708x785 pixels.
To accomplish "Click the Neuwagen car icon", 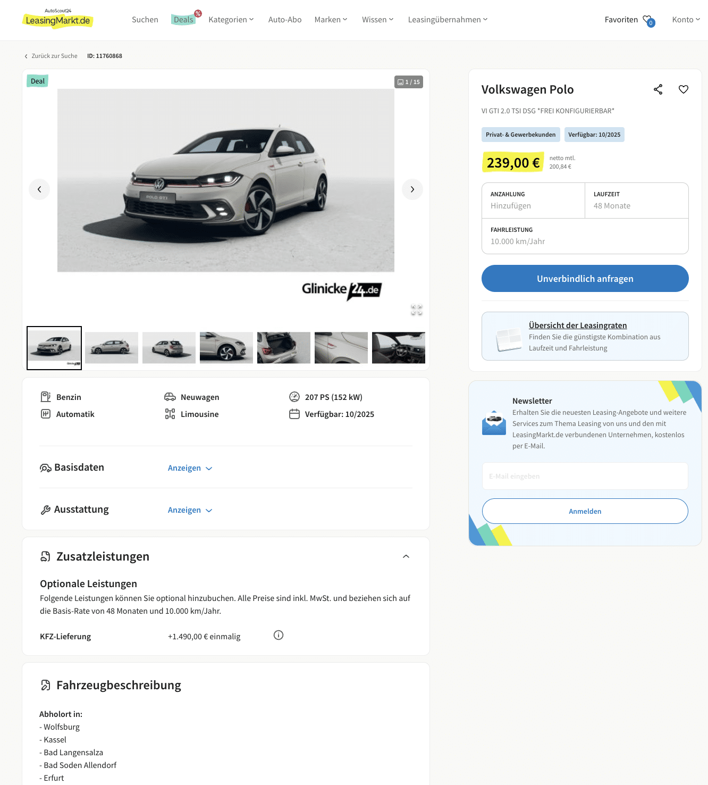I will coord(170,397).
